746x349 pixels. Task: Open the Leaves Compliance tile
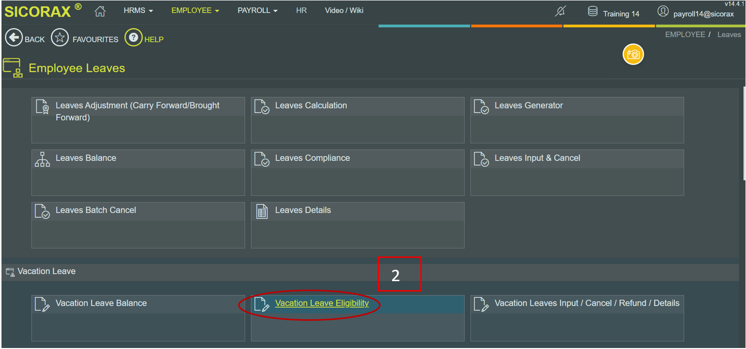(357, 173)
